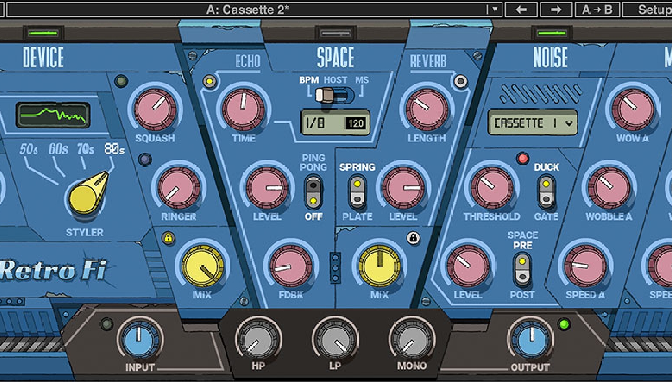Open the Cassette 1 noise type dropdown
The height and width of the screenshot is (382, 672).
532,123
